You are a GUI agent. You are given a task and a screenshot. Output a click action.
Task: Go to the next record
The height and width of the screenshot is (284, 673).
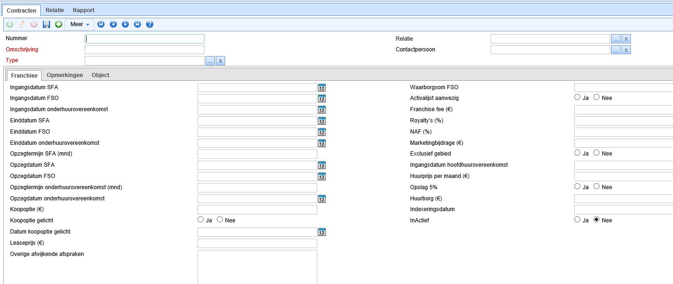125,24
